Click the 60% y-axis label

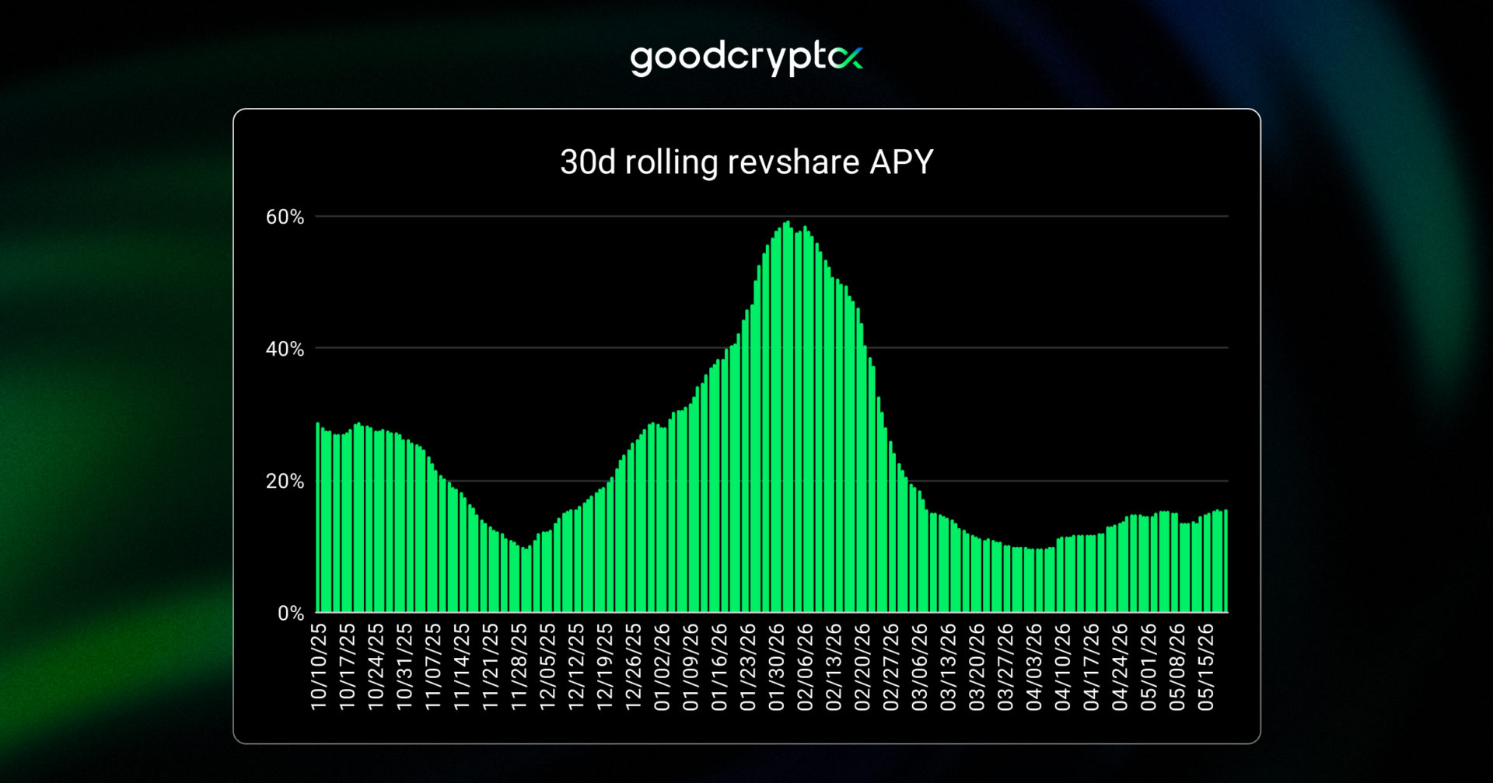285,217
